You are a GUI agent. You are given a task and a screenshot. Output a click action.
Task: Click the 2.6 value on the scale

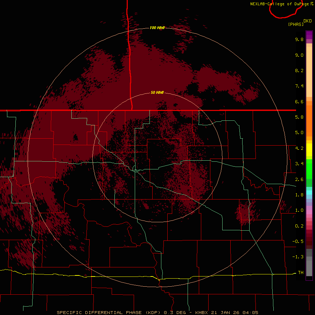tap(299, 180)
